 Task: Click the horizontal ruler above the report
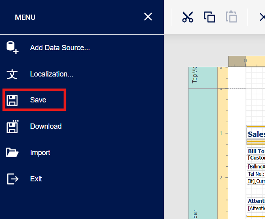click(255, 62)
